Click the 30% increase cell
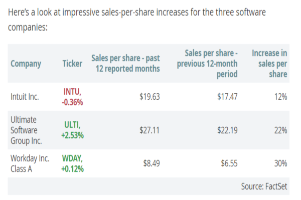The image size is (301, 200). (280, 163)
